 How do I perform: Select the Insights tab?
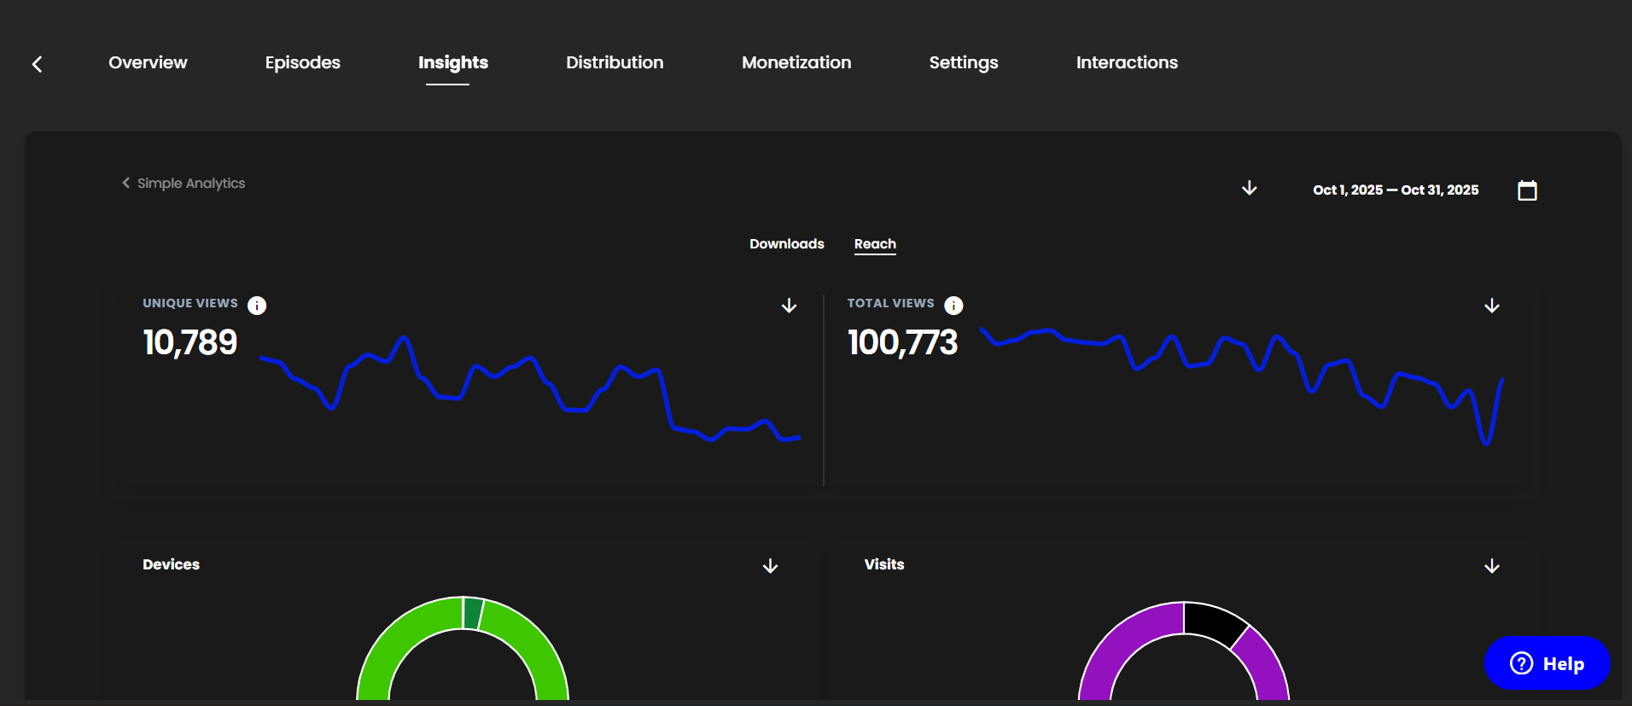[x=453, y=62]
